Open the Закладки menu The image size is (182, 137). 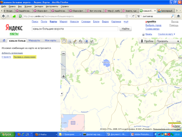click(x=39, y=7)
